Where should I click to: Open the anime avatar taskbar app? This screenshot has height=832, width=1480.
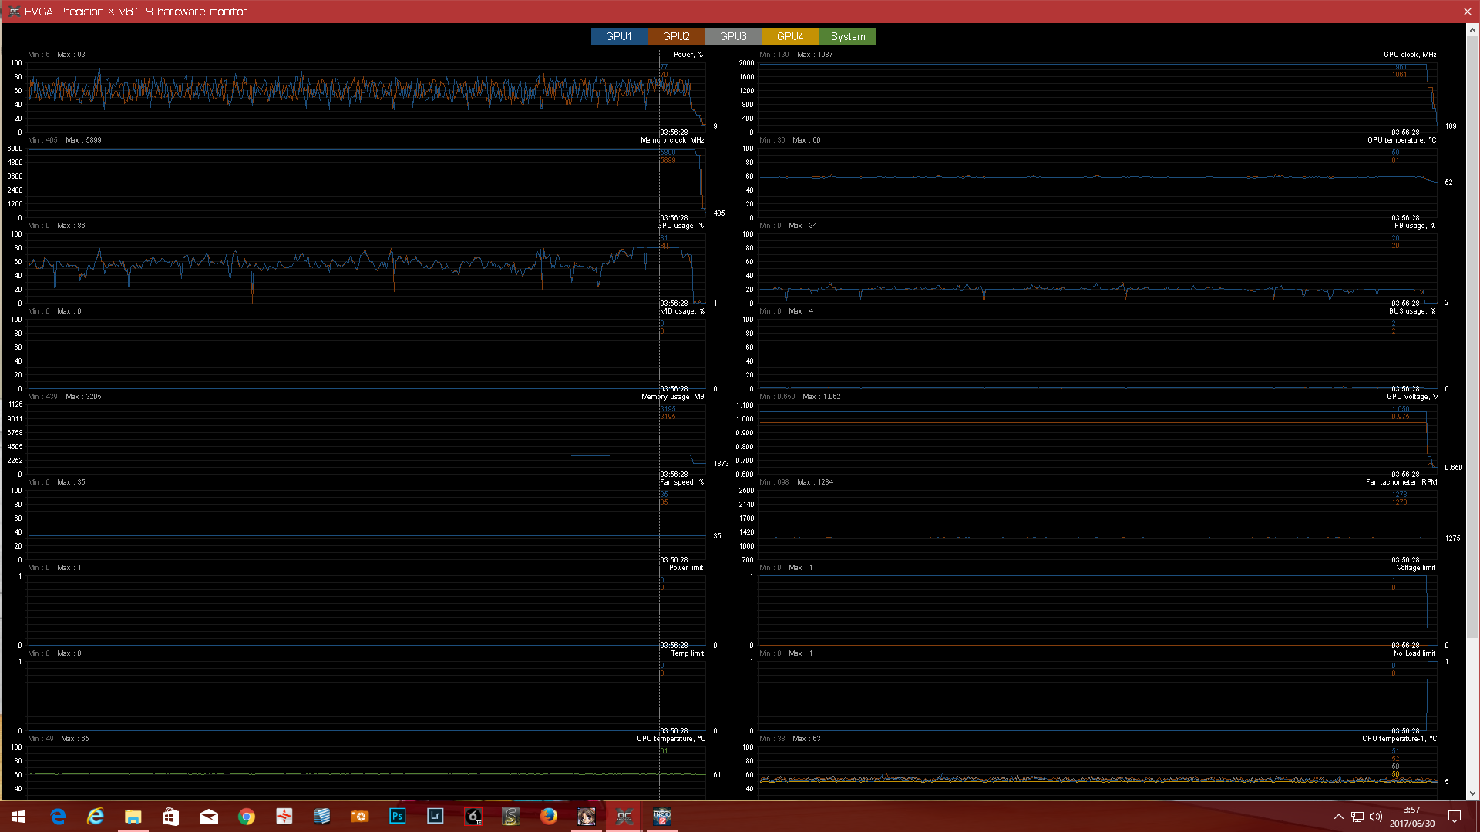(587, 816)
